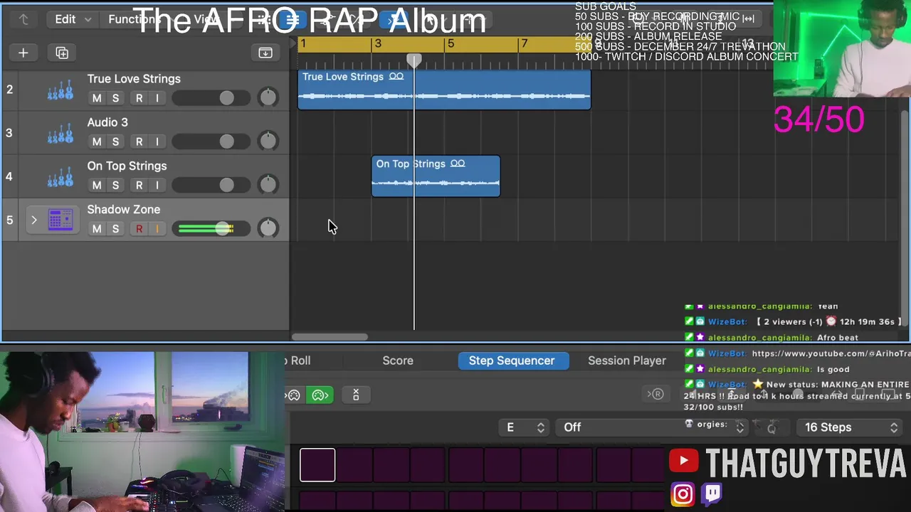Screen dimensions: 911x512
Task: Solo the Audio 3 track
Action: pos(115,142)
